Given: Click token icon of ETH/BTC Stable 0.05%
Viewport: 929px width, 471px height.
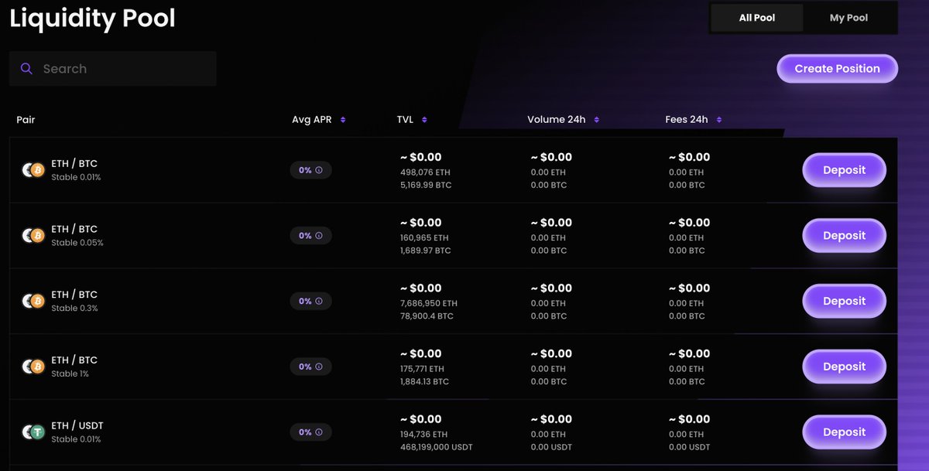Looking at the screenshot, I should coord(33,236).
